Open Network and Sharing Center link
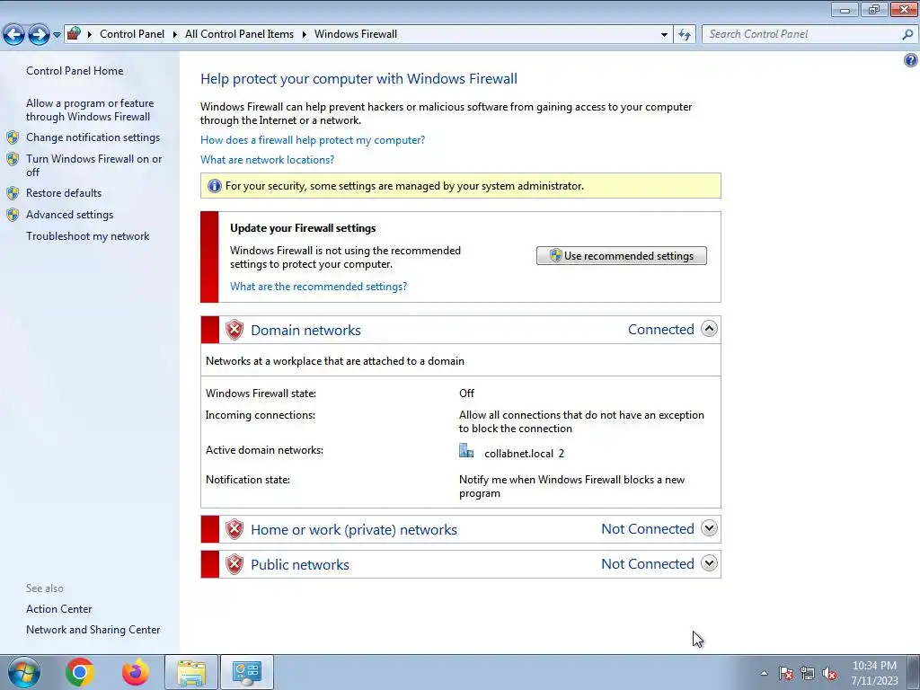This screenshot has height=690, width=920. [93, 630]
